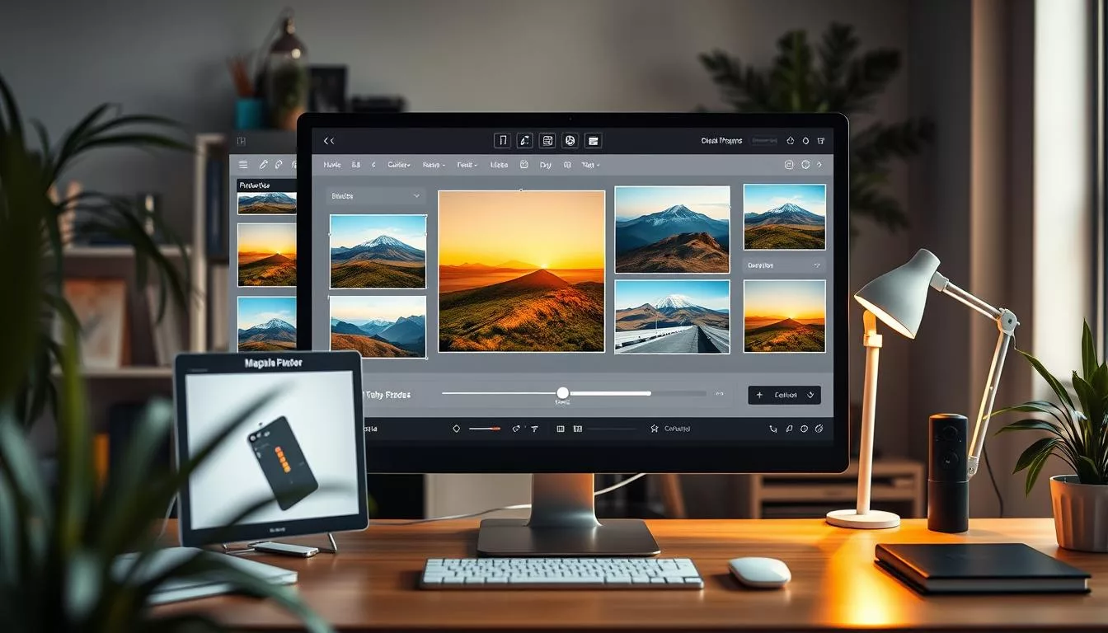Select the snowy mountain thumbnail with selection handles
1108x633 pixels.
coord(378,251)
